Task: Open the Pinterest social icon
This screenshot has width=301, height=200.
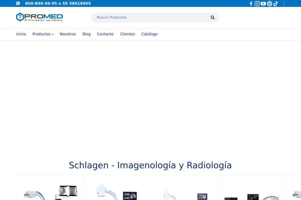Action: coord(269,3)
